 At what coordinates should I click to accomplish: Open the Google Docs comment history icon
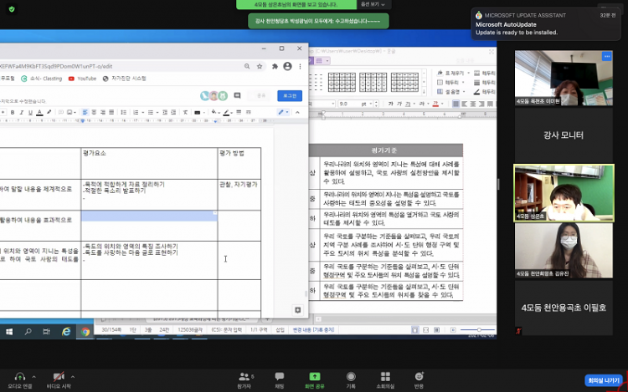pos(238,96)
